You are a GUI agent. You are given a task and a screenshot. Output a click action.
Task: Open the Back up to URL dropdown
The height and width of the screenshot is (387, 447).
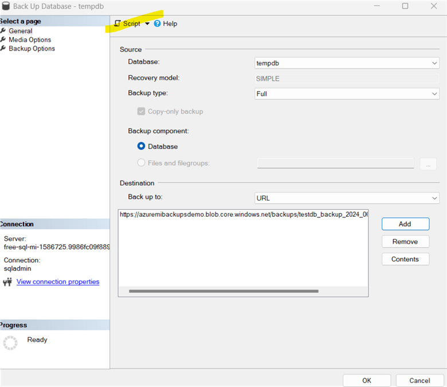pyautogui.click(x=346, y=198)
